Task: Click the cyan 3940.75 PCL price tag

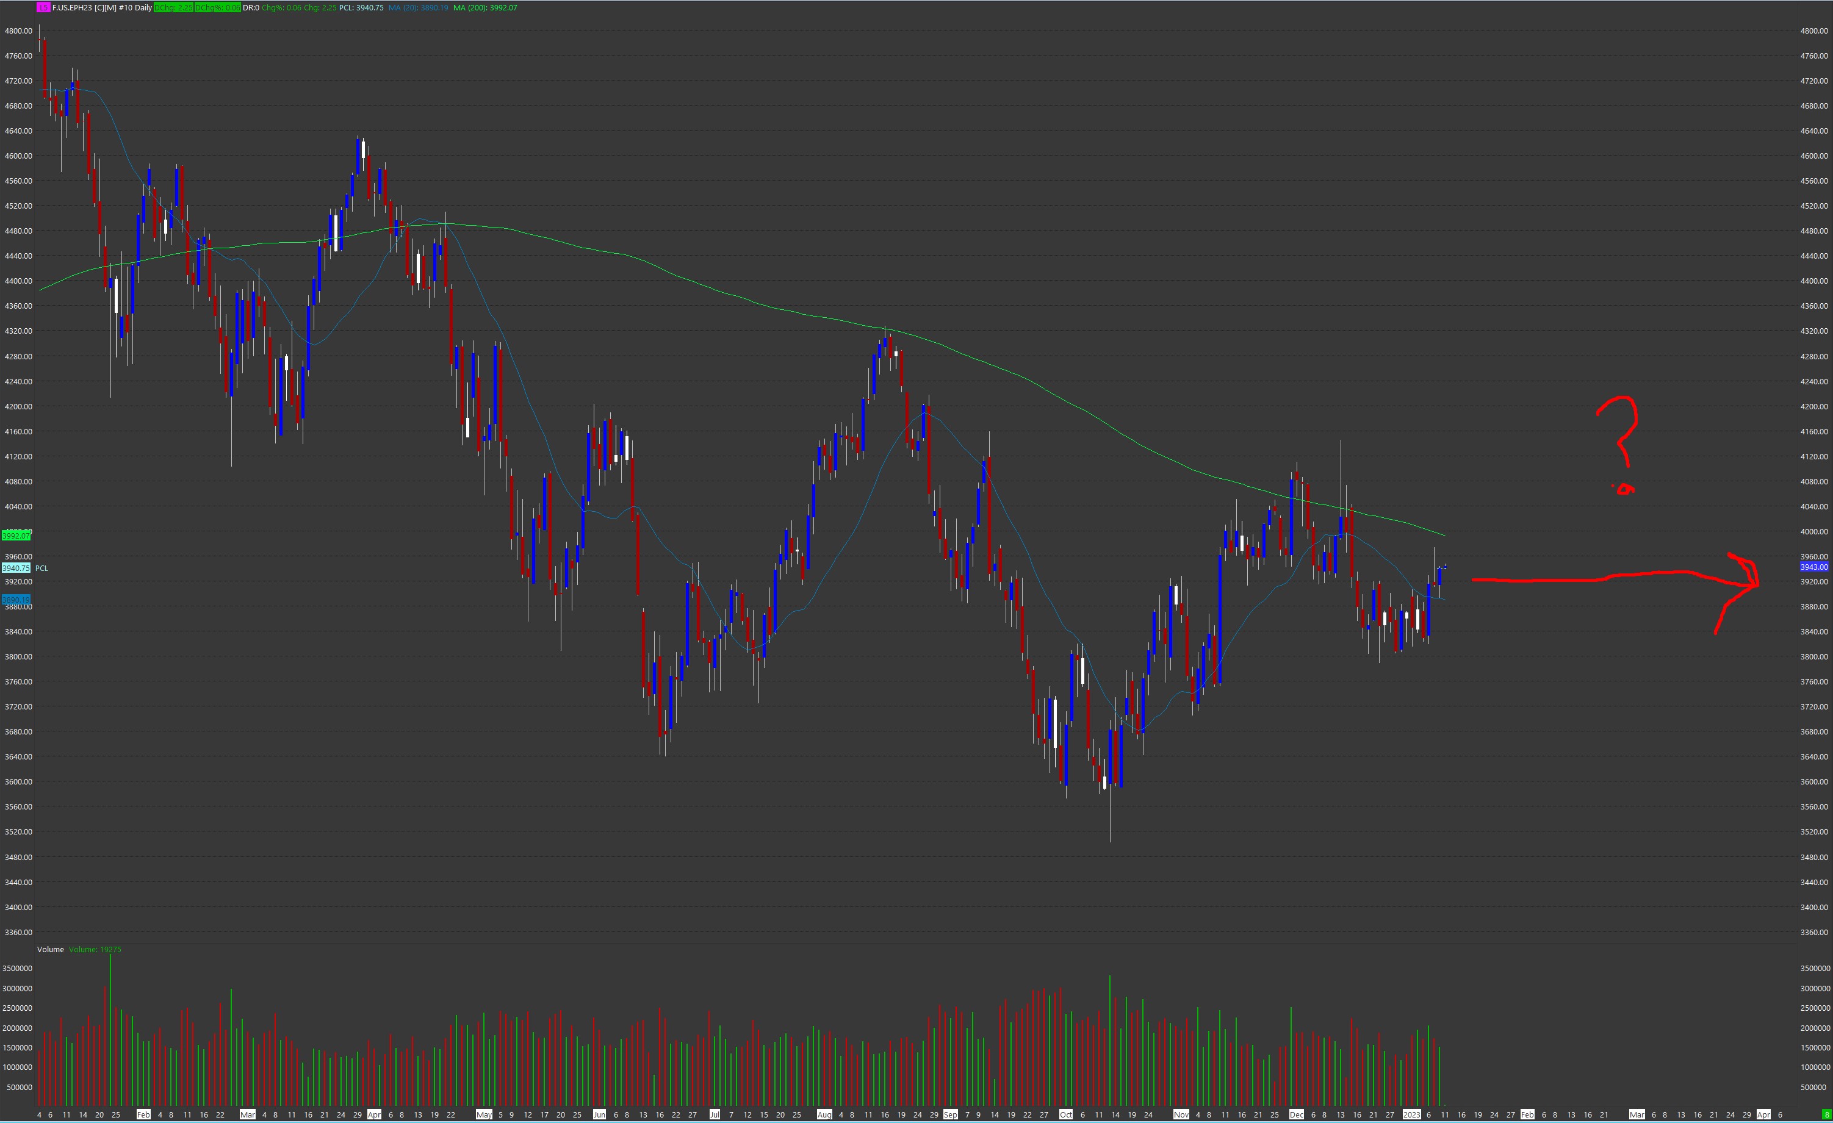Action: click(x=16, y=568)
